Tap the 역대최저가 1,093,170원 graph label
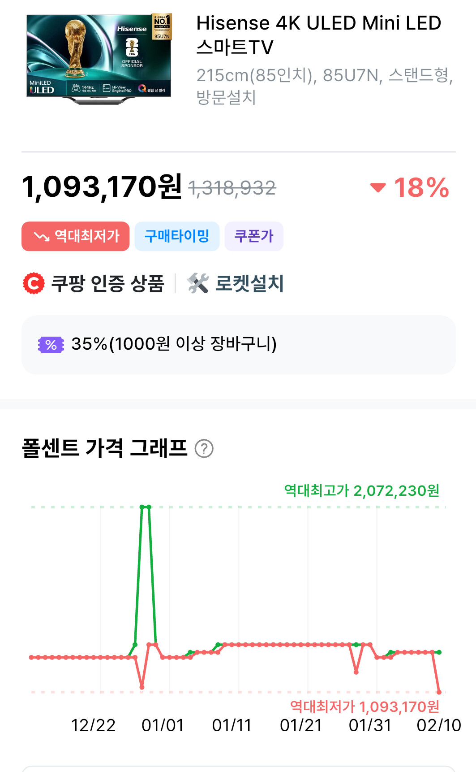Image resolution: width=476 pixels, height=772 pixels. coord(365,707)
